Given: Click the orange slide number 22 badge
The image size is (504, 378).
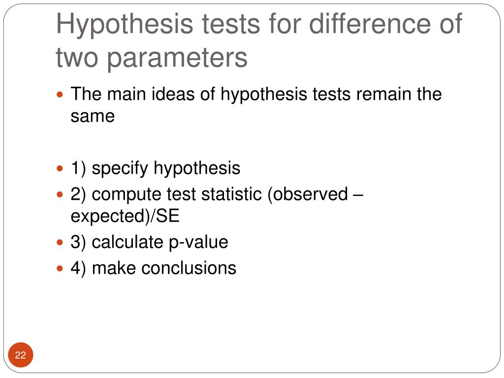Looking at the screenshot, I should [21, 355].
